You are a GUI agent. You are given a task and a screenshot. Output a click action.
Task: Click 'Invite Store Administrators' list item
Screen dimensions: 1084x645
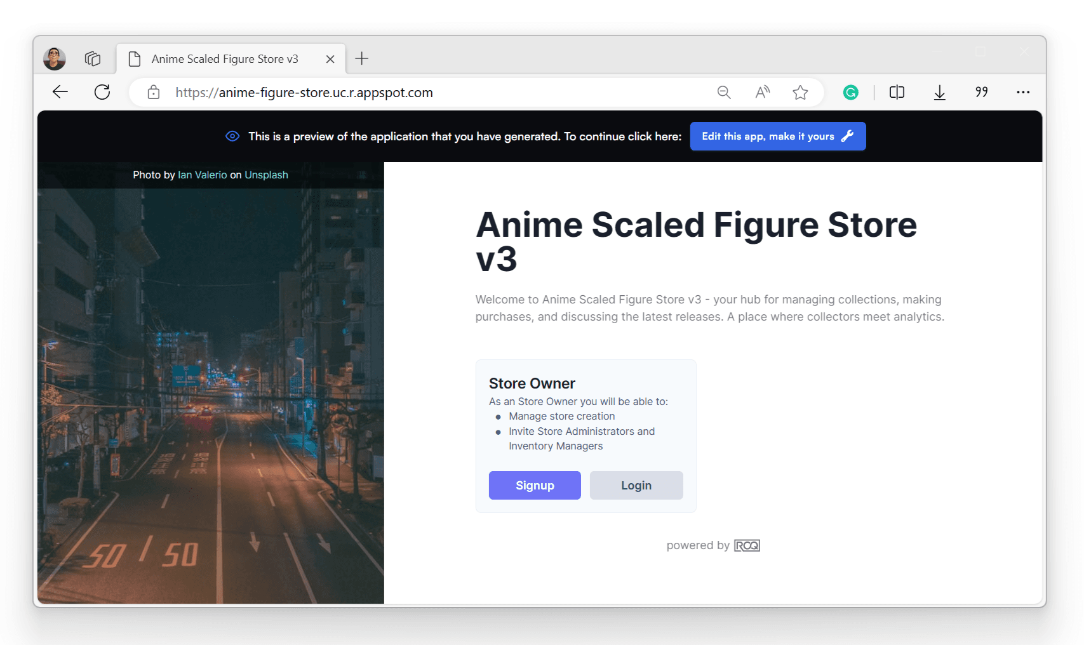click(582, 439)
